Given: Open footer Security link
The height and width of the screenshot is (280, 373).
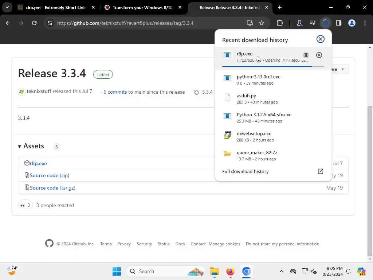Looking at the screenshot, I should pos(144,244).
